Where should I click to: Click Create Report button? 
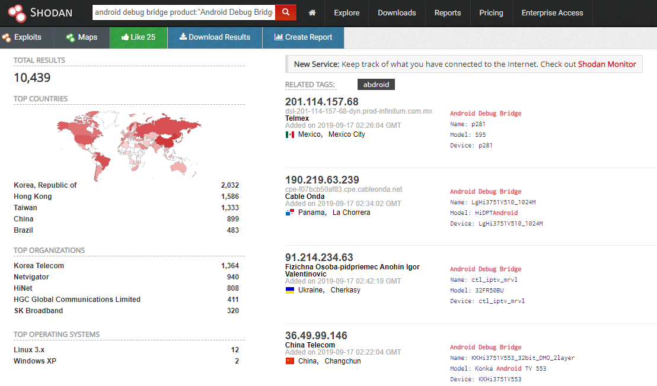click(x=304, y=38)
